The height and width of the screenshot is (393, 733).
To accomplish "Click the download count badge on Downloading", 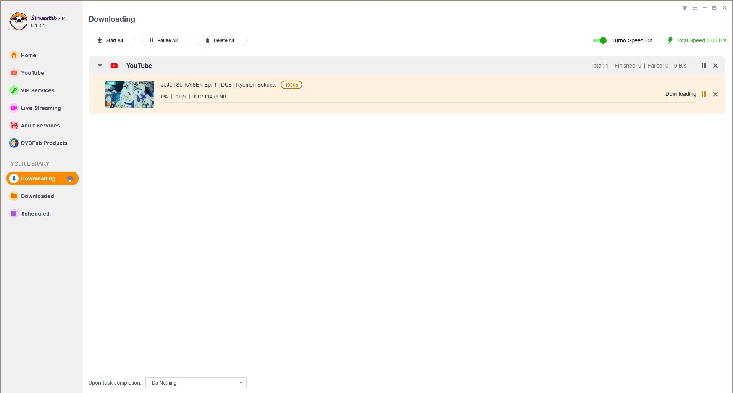I will tap(70, 179).
